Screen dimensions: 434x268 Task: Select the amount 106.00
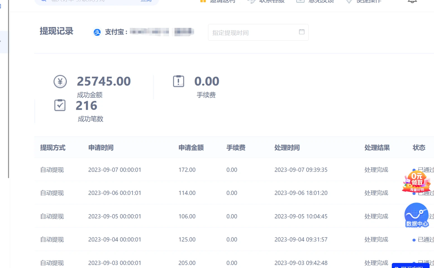[x=187, y=216]
